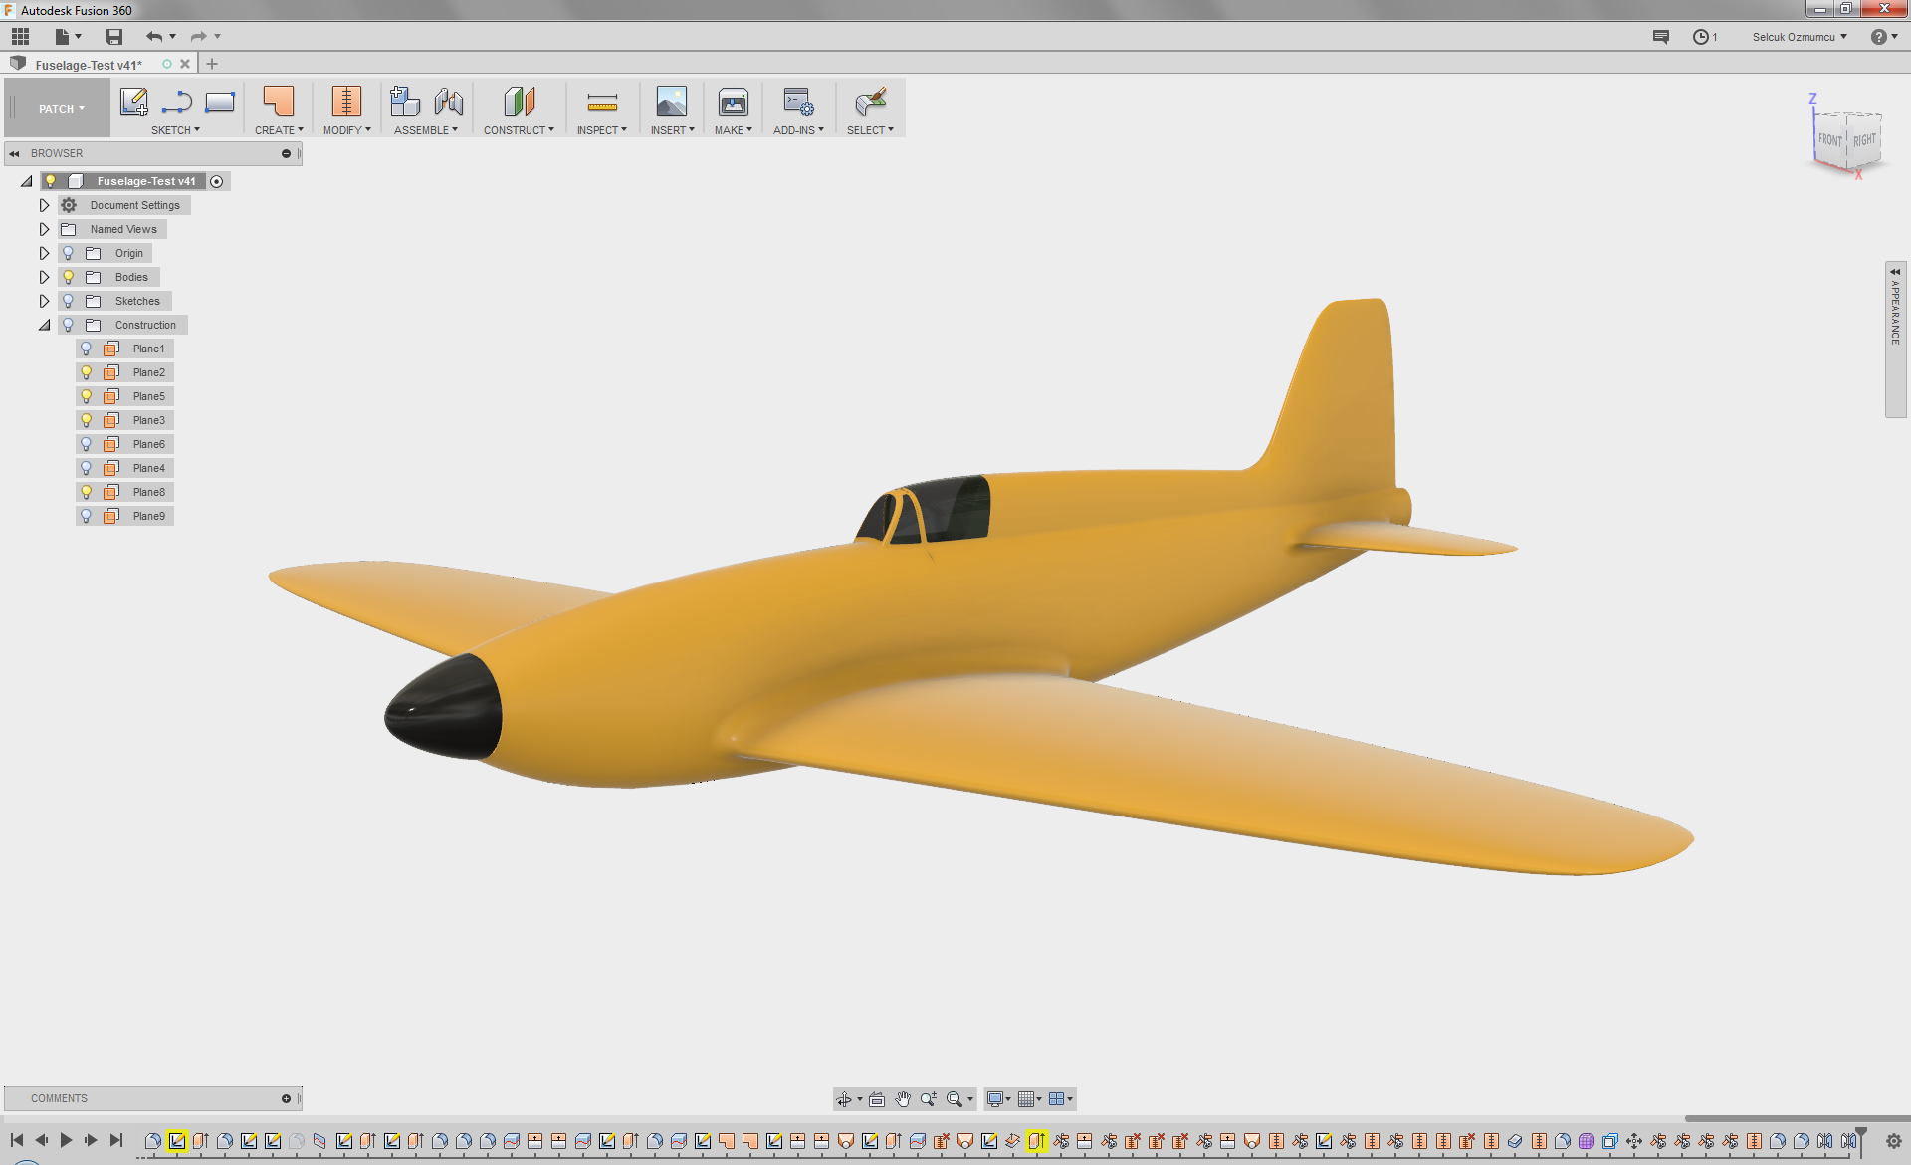Open the Measure tool in Inspect
This screenshot has height=1165, width=1911.
pyautogui.click(x=602, y=102)
